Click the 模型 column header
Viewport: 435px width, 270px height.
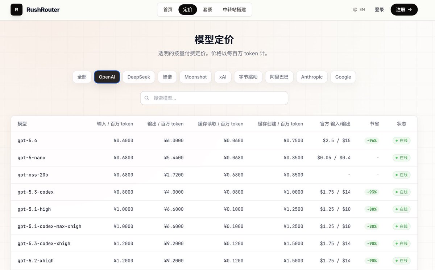tap(22, 124)
